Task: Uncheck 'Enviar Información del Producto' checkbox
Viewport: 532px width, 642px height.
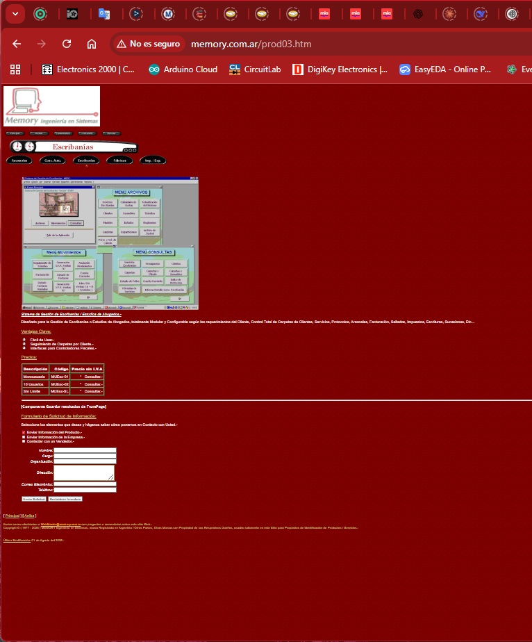Action: tap(24, 432)
